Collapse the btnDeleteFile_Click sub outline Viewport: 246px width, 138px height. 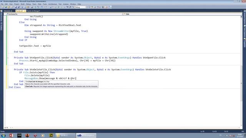pos(8,70)
